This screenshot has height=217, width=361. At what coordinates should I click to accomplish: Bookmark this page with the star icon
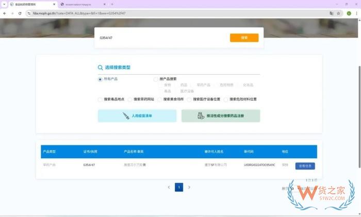[x=338, y=13]
